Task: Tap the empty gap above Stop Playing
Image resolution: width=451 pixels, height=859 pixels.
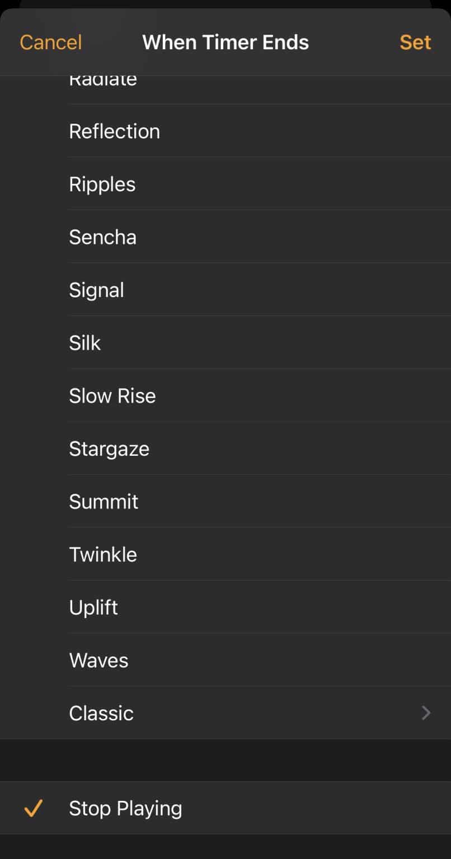Action: coord(225,760)
